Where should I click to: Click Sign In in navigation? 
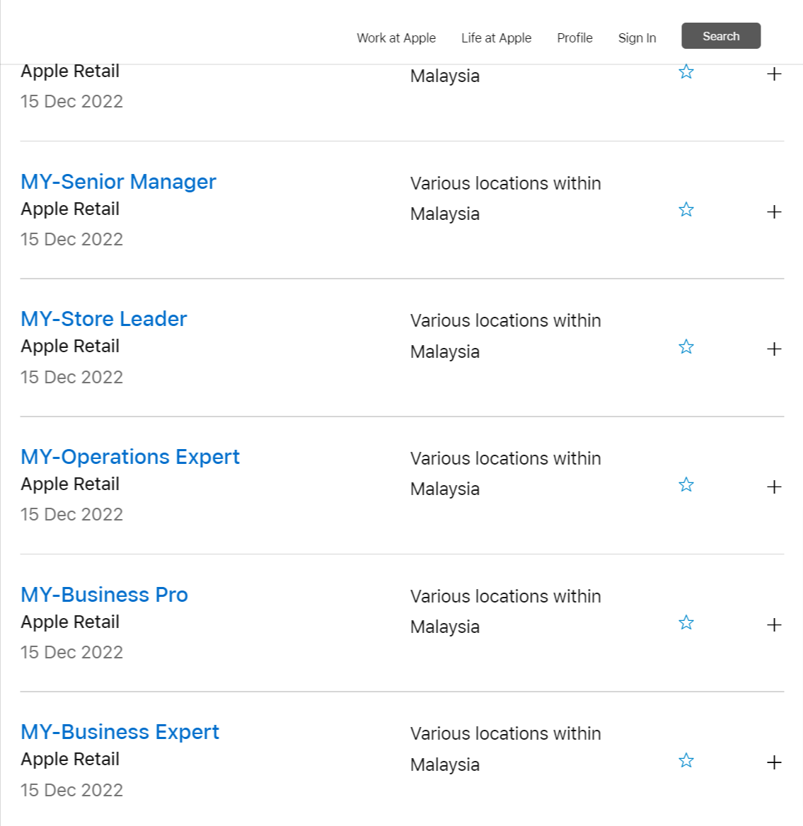click(x=637, y=38)
